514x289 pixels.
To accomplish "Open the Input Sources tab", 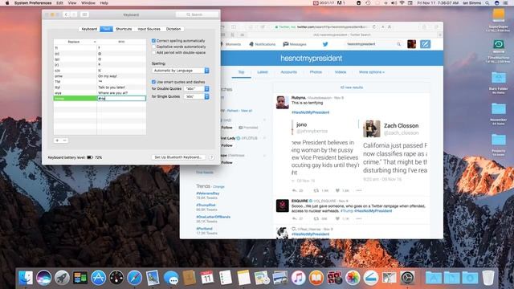I will (149, 29).
